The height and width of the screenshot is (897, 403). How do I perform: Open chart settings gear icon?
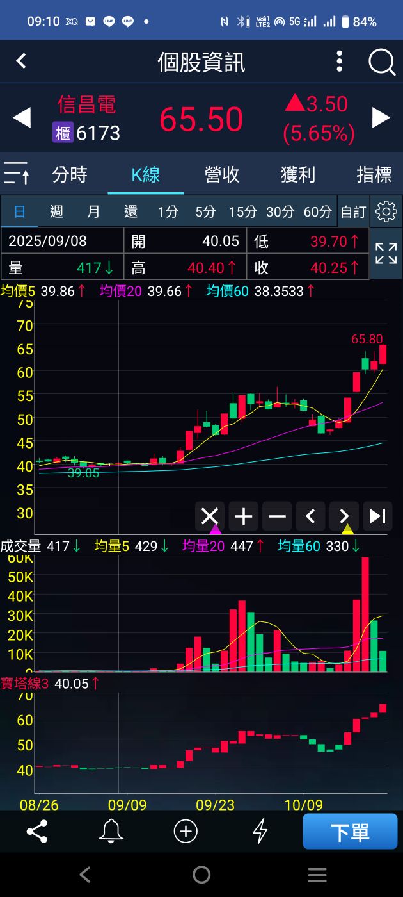pos(386,211)
